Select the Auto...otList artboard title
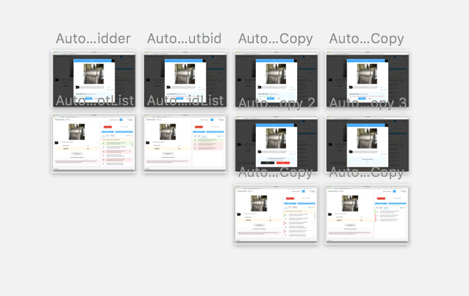 coord(95,100)
